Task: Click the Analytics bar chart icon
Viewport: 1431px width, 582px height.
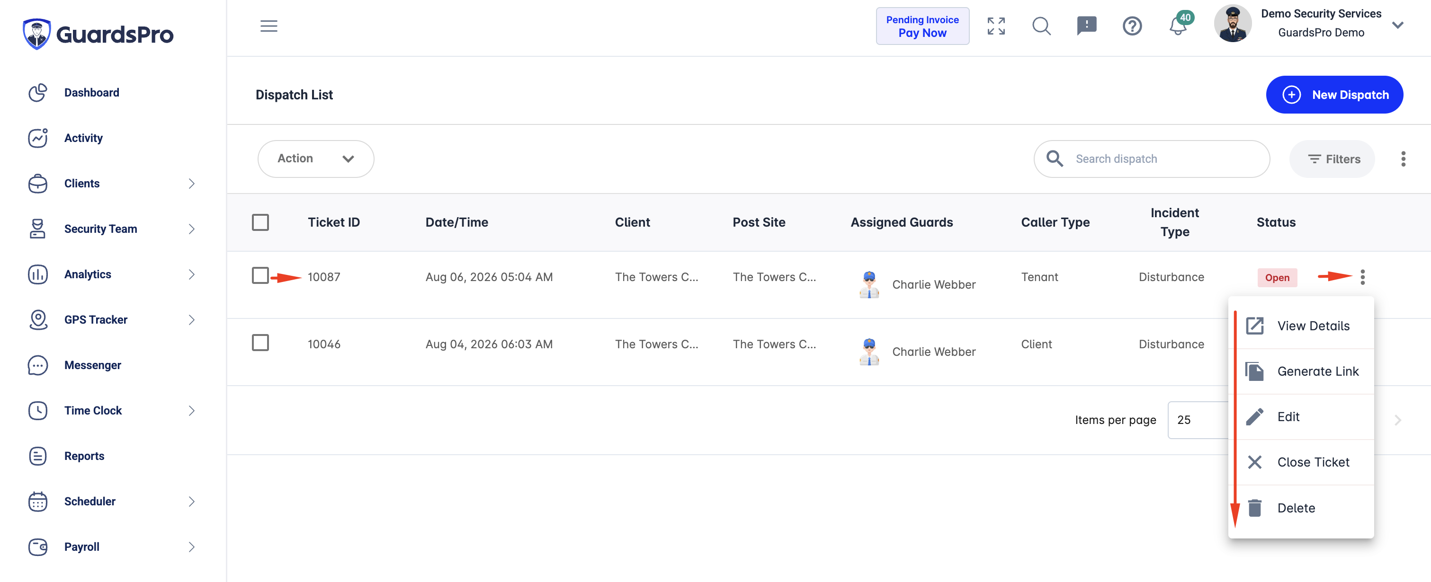Action: click(38, 274)
